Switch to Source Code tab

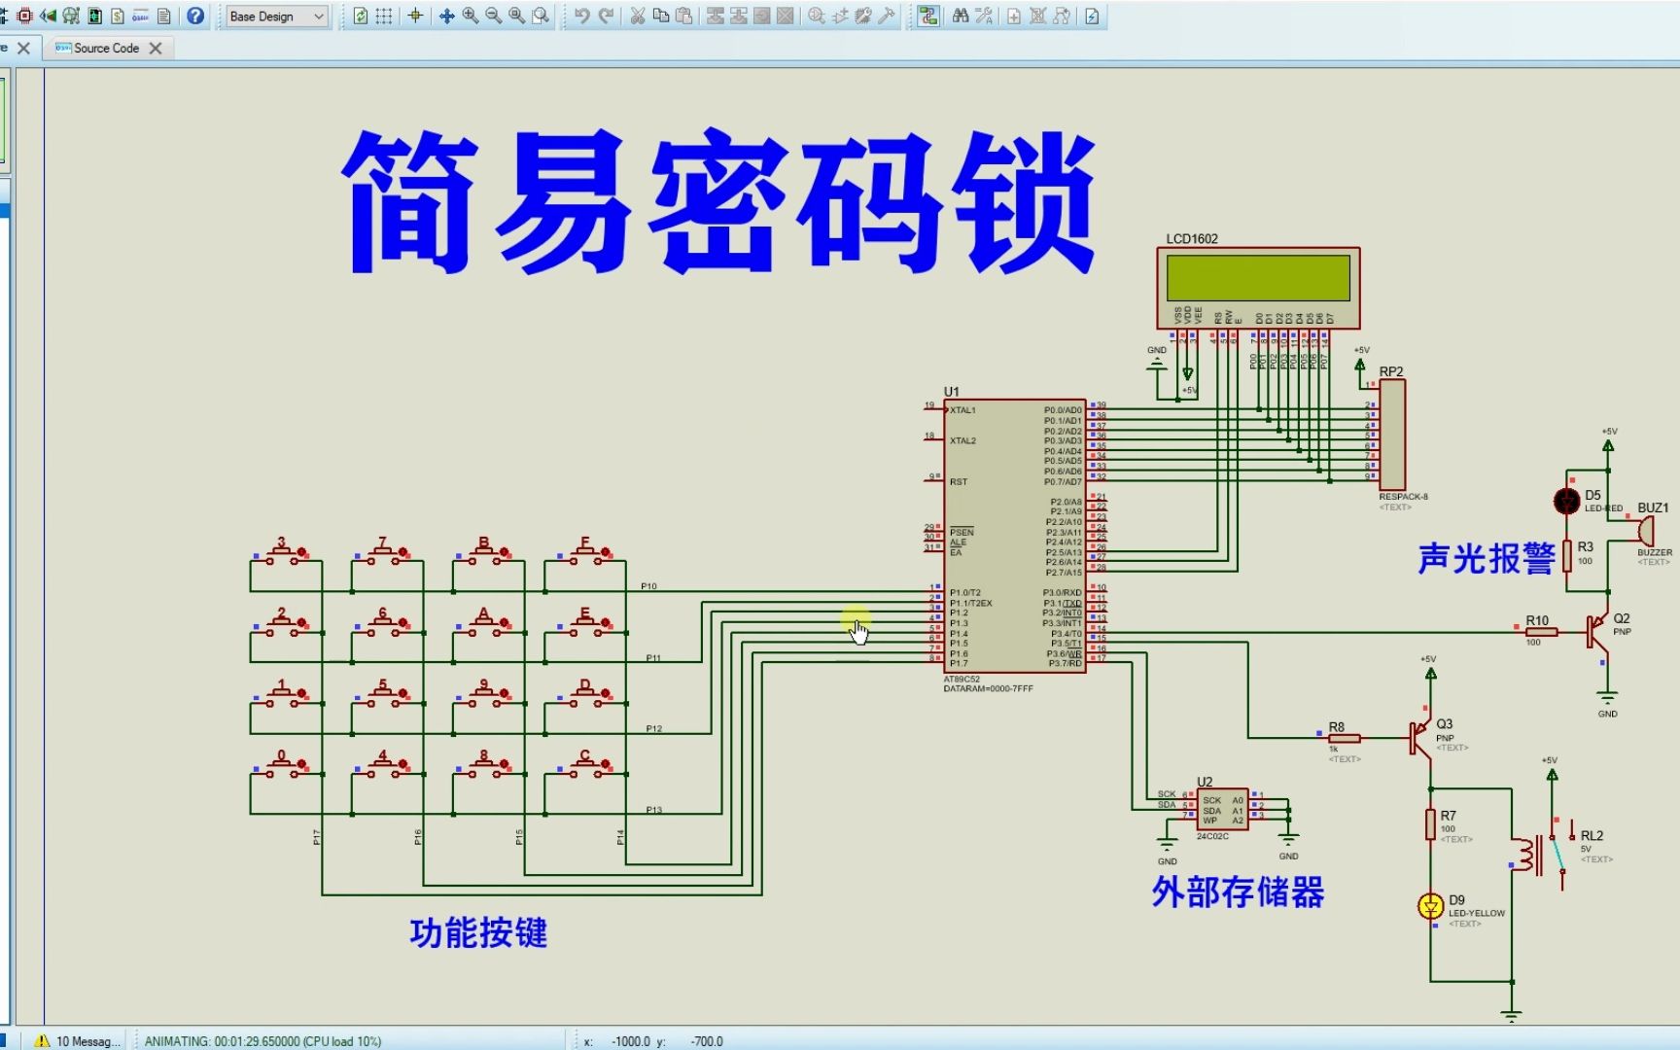106,48
